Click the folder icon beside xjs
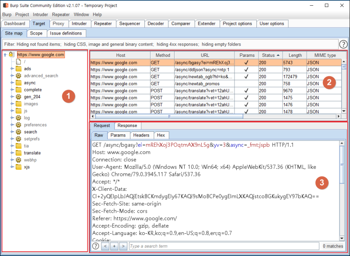This screenshot has height=256, width=350. 18,167
